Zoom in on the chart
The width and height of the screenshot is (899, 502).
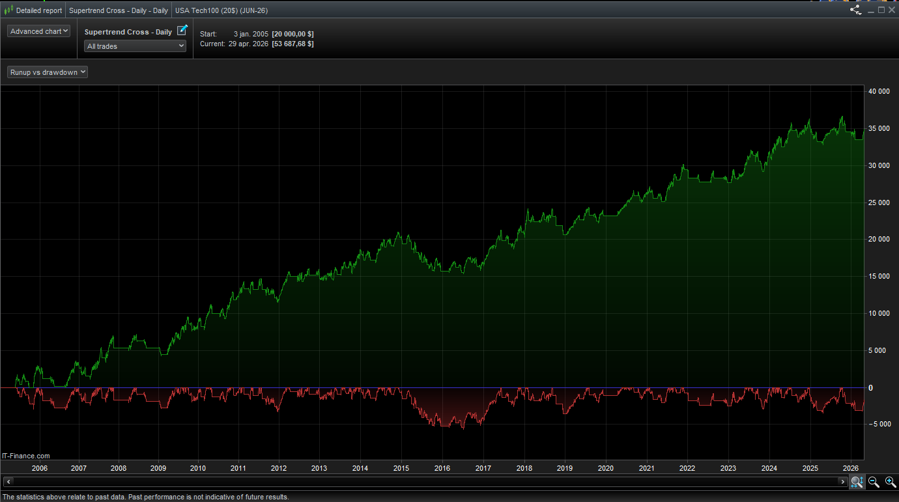pyautogui.click(x=890, y=482)
